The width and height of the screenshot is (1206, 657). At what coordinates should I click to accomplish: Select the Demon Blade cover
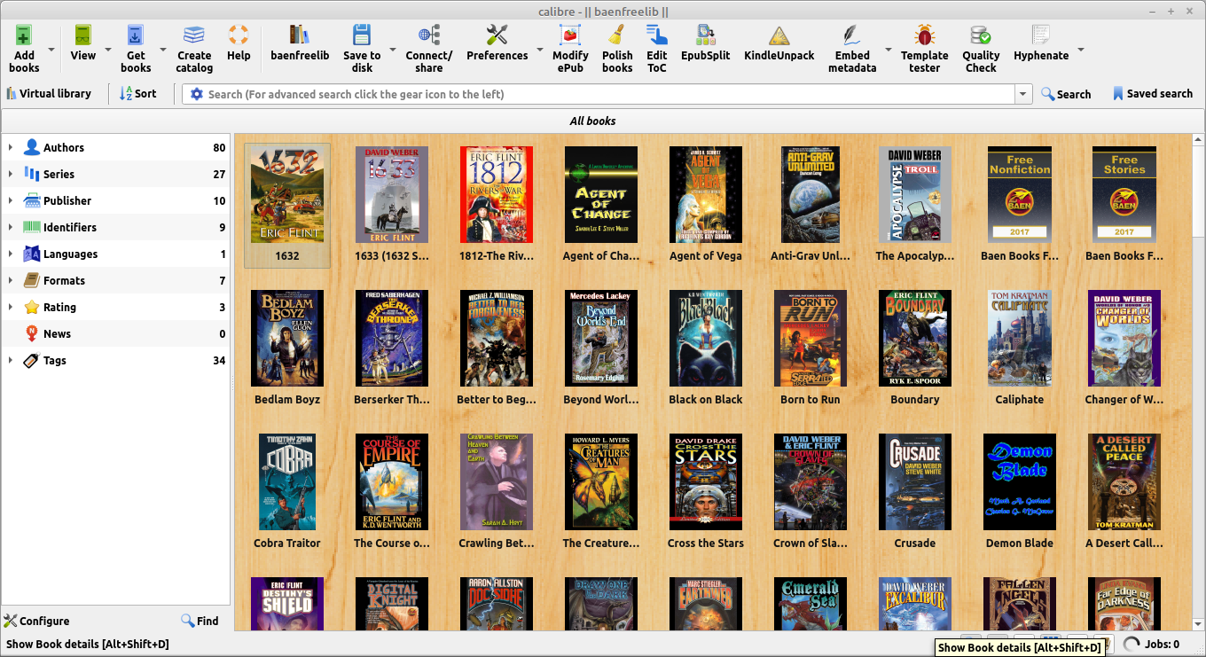[x=1020, y=482]
